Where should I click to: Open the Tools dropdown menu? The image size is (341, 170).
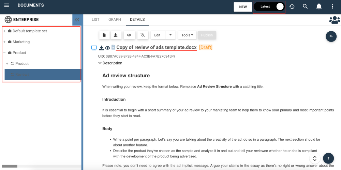pos(187,35)
